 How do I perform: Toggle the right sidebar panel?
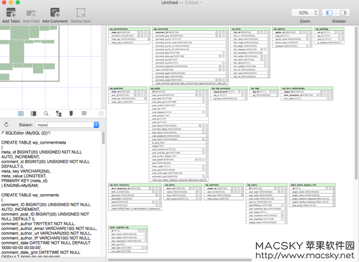pyautogui.click(x=343, y=13)
